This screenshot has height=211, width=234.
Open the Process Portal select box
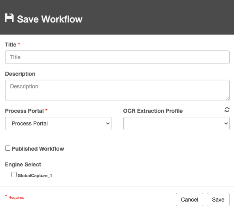[x=58, y=123]
